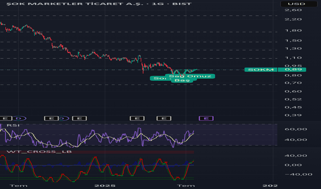Click the 0,60 price scale value

(293, 91)
